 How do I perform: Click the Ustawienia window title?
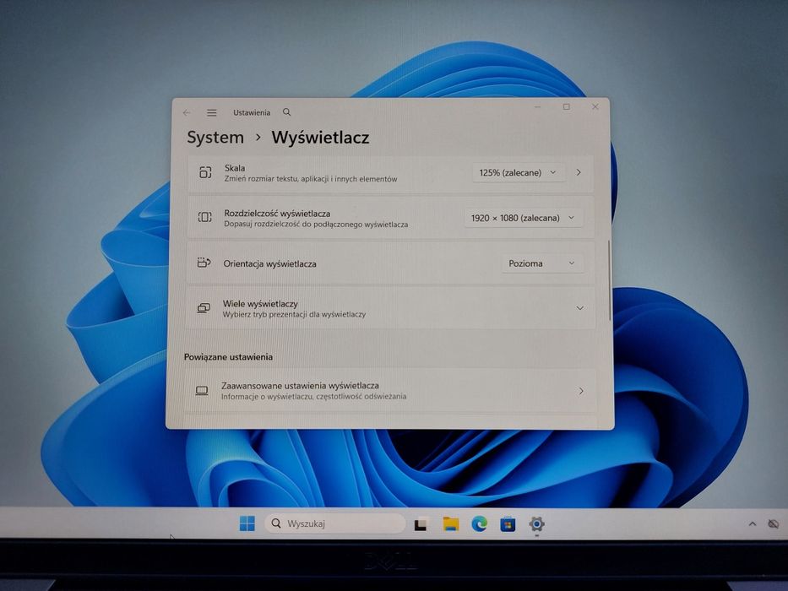[252, 112]
